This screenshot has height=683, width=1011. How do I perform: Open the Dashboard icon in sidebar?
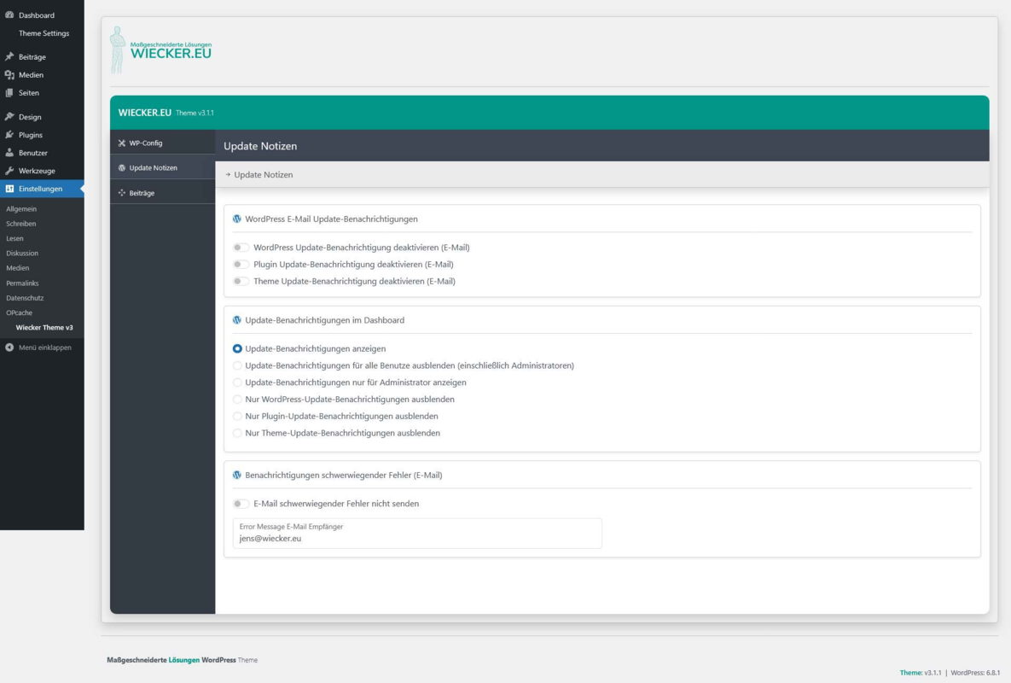coord(9,15)
